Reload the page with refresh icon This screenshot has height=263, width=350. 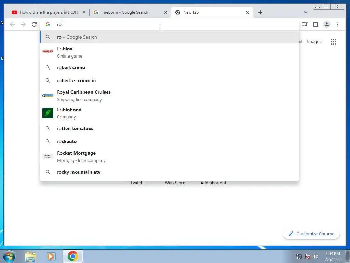(34, 24)
